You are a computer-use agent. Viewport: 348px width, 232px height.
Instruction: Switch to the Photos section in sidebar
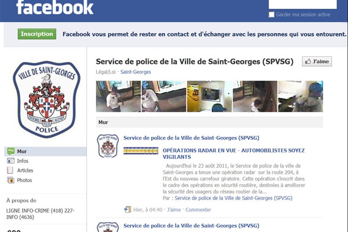(x=24, y=180)
